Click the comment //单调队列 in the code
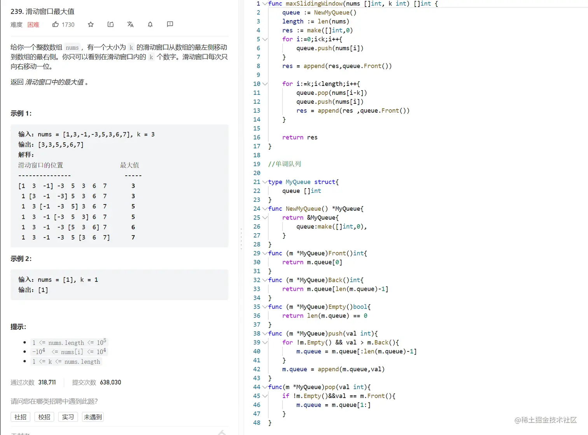The height and width of the screenshot is (435, 588). point(285,164)
